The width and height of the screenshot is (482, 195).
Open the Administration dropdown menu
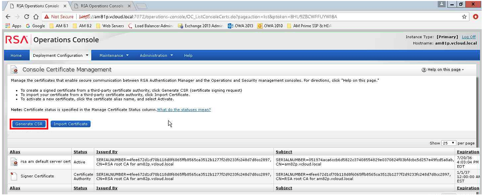[x=156, y=56]
